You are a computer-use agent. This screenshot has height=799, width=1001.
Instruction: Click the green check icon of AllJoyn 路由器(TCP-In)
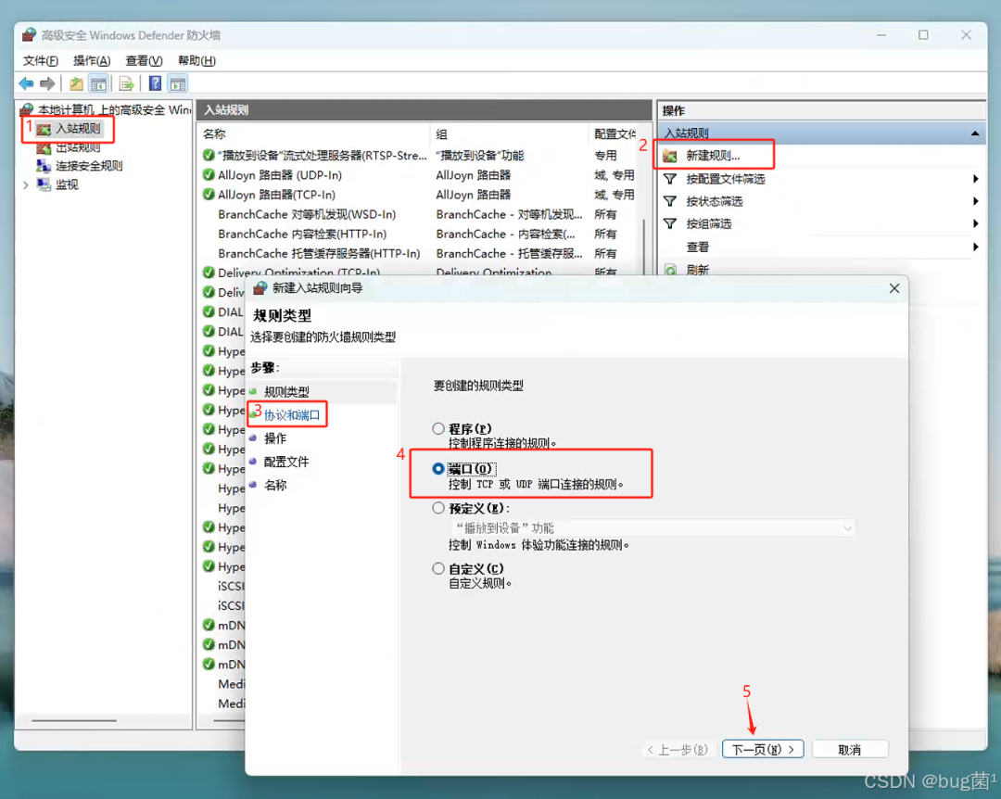[x=209, y=194]
